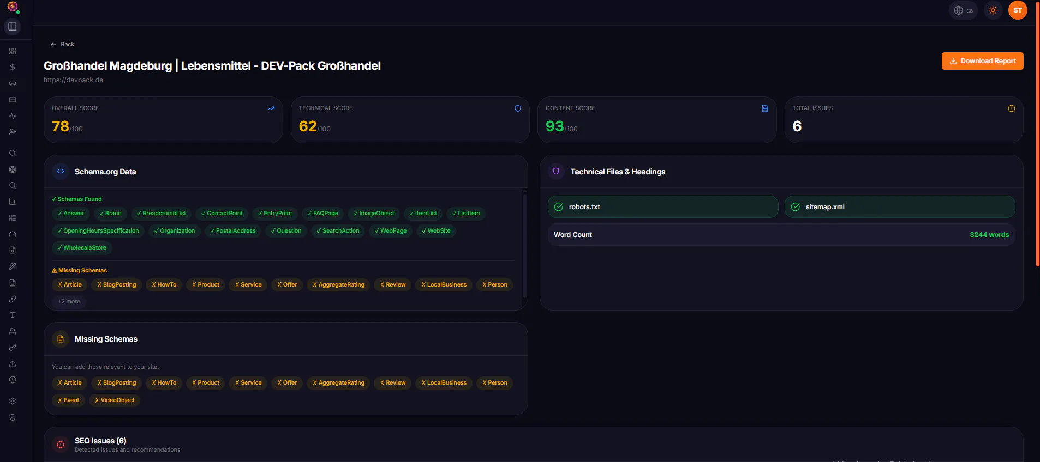Click the code brackets icon beside Schema.org Data
Image resolution: width=1040 pixels, height=462 pixels.
(x=61, y=171)
